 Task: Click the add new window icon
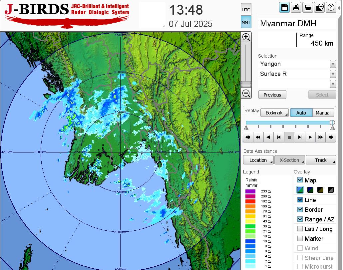(319, 7)
